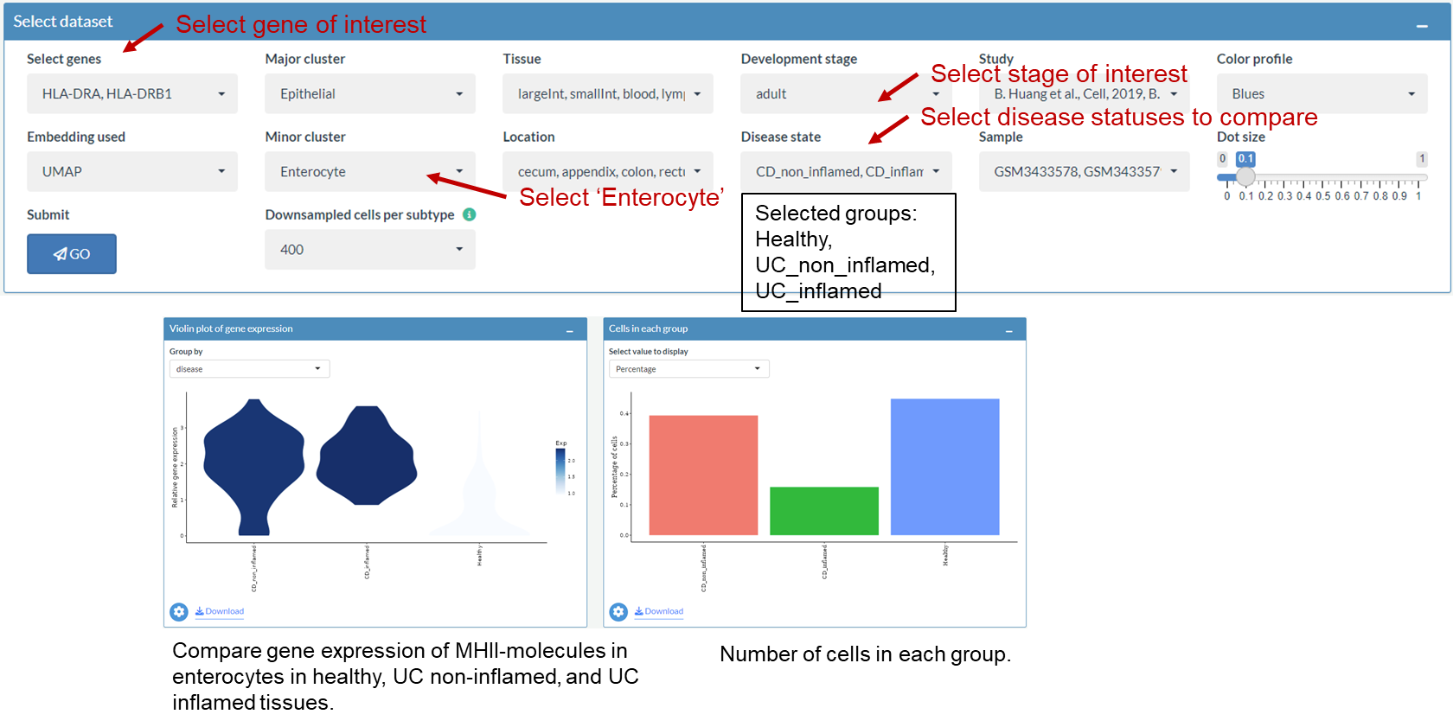
Task: Collapse the Select dataset panel
Action: (1421, 26)
